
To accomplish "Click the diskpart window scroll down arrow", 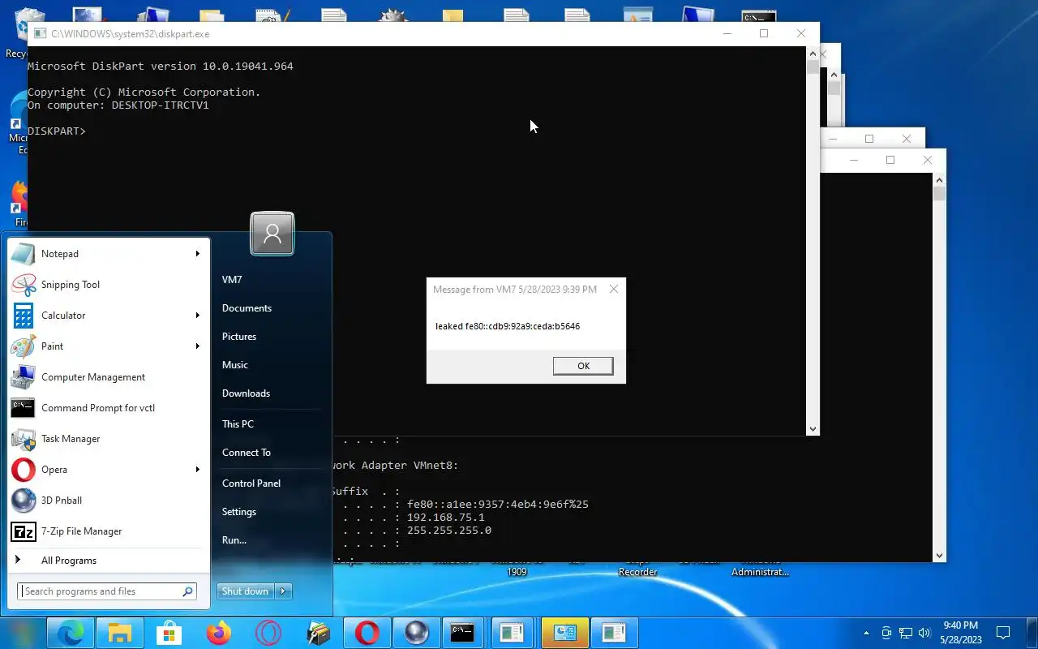I will point(813,429).
